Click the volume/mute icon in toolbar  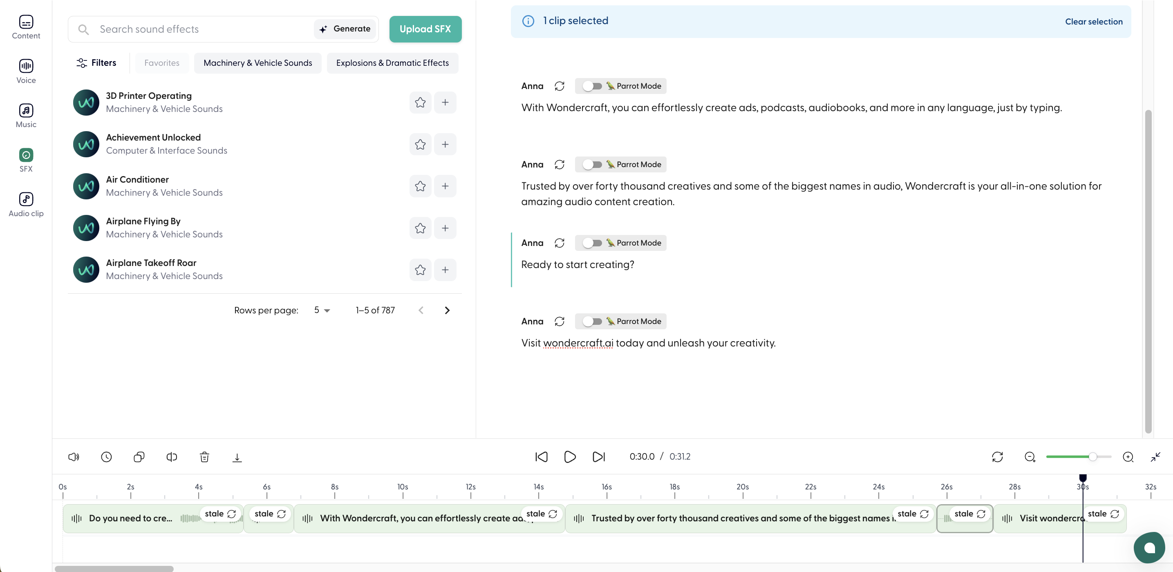73,457
